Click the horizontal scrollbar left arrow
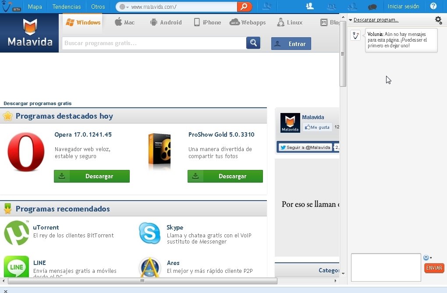Image resolution: width=447 pixels, height=293 pixels. click(x=4, y=281)
